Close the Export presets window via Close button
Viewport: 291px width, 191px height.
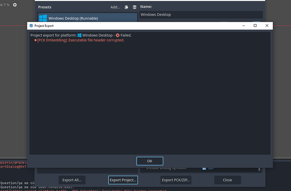point(227,180)
